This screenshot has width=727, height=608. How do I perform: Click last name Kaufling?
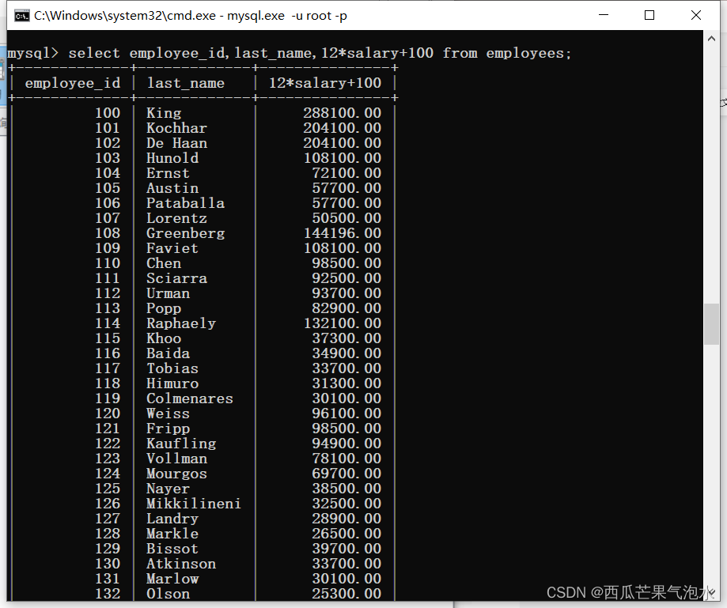coord(181,444)
